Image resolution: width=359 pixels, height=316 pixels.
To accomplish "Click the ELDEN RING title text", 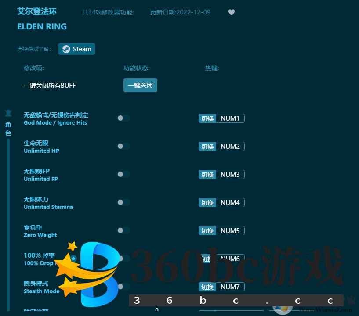I will click(42, 26).
